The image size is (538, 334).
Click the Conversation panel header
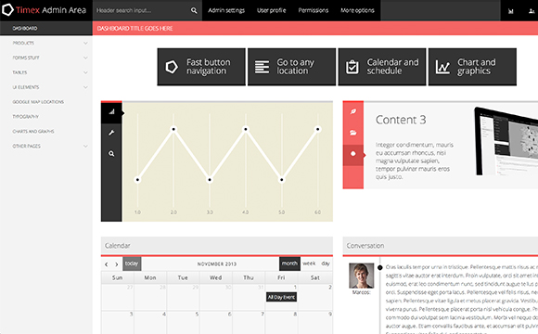(x=441, y=246)
